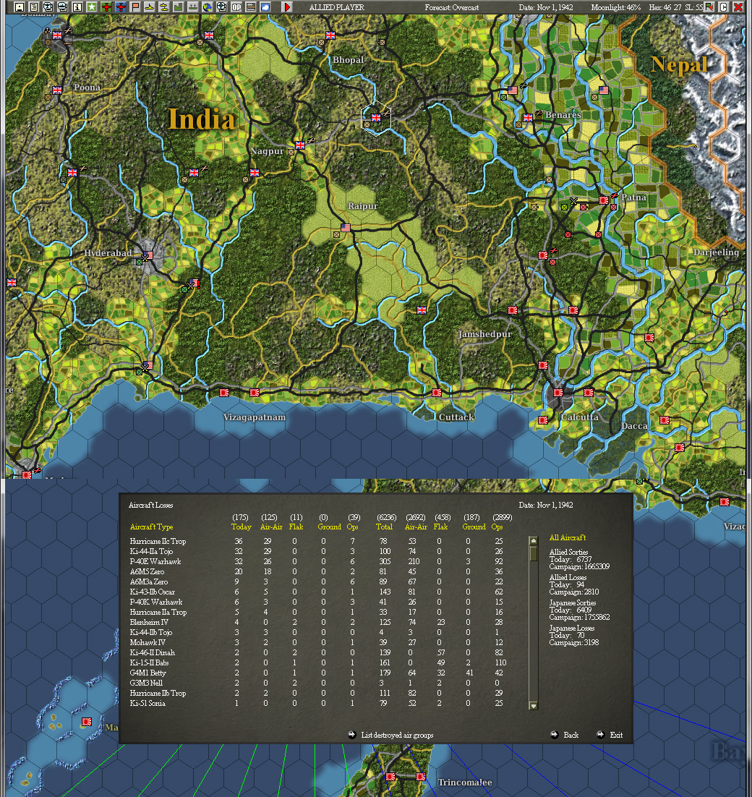Sort by the 'Today' column header
The width and height of the screenshot is (752, 797).
tap(242, 527)
